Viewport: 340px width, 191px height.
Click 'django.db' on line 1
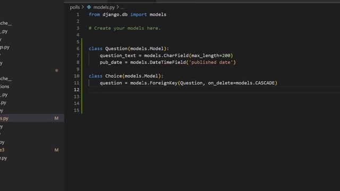click(x=115, y=14)
